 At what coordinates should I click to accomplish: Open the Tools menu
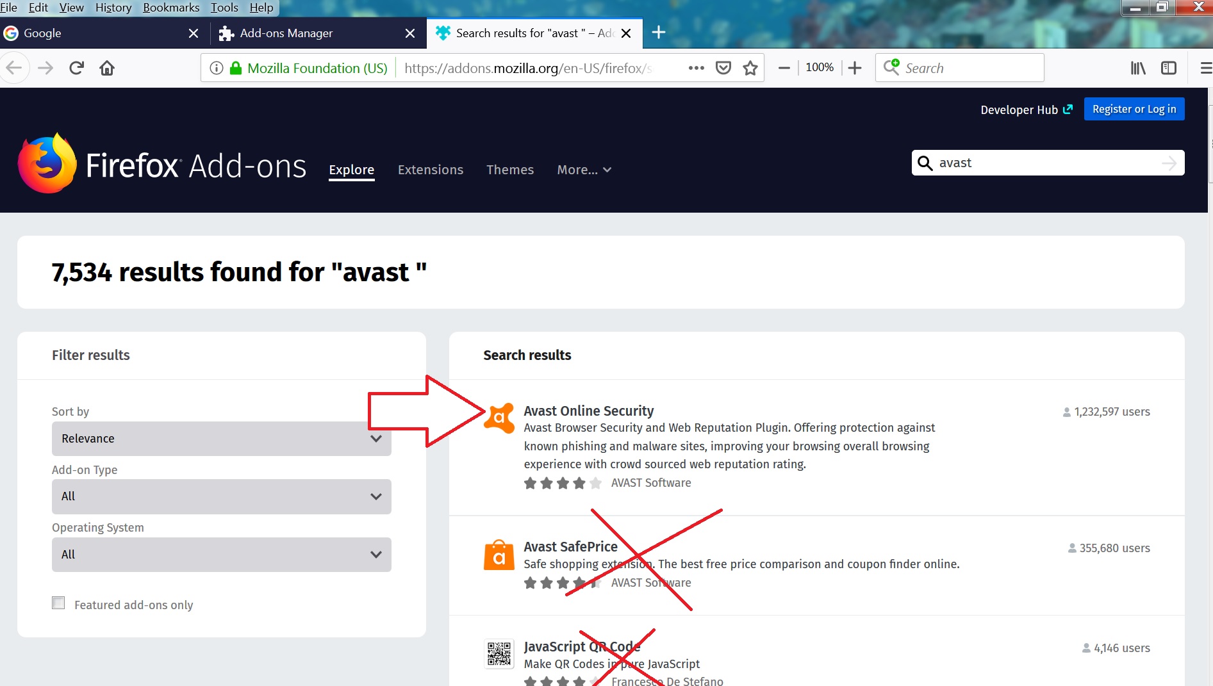click(x=224, y=8)
